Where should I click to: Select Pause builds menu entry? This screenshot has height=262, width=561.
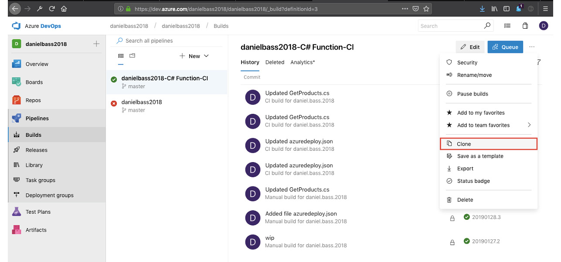tap(488, 94)
